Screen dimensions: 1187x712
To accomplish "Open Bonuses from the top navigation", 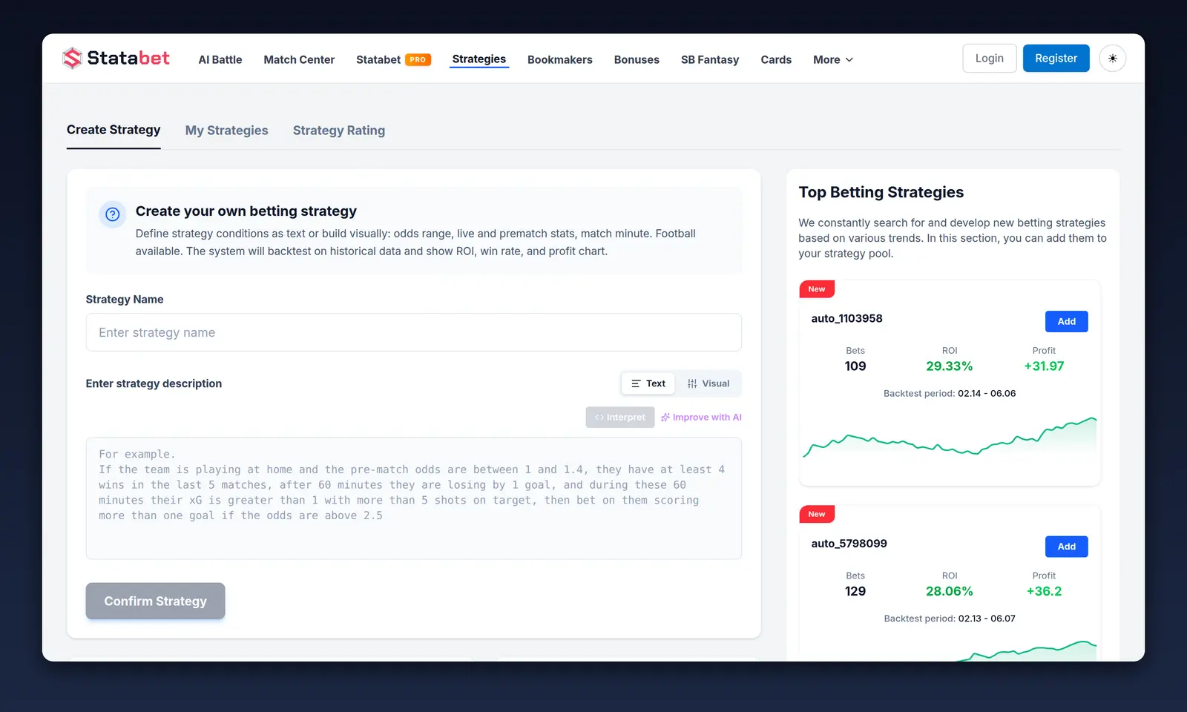I will (637, 59).
